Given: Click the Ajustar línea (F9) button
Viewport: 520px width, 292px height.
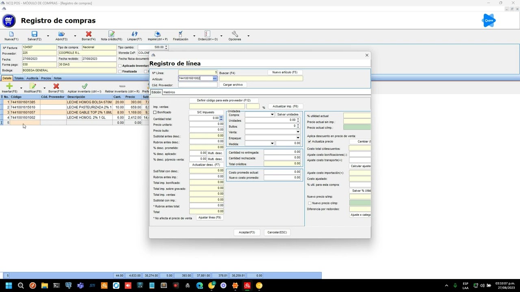Looking at the screenshot, I should click(x=210, y=217).
